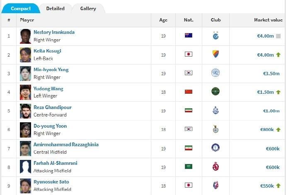Sort by the Market value column header
This screenshot has height=195, width=286.
268,20
